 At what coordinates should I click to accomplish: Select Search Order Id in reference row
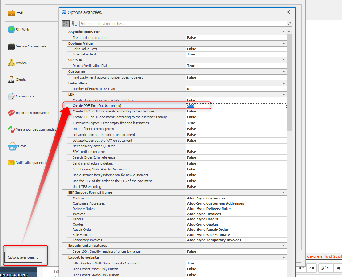[177, 157]
